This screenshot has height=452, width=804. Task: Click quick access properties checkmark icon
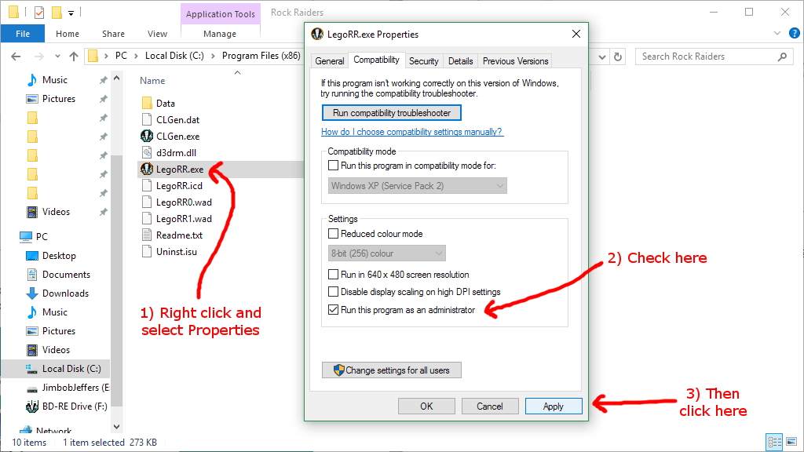tap(39, 13)
